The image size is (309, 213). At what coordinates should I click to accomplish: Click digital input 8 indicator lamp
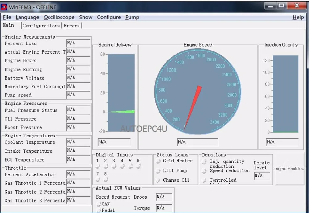tap(106, 179)
